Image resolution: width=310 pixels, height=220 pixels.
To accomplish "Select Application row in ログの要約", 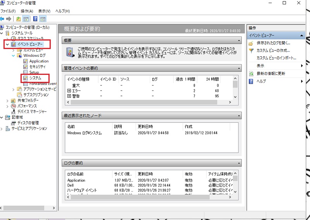I will click(x=150, y=180).
